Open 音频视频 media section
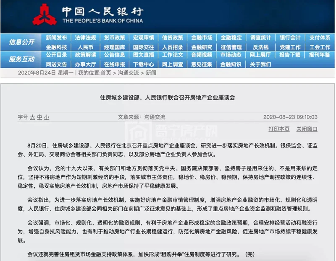 [202, 55]
